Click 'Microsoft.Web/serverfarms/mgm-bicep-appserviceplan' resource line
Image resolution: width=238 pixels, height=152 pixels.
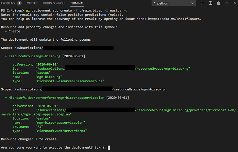coord(56,98)
